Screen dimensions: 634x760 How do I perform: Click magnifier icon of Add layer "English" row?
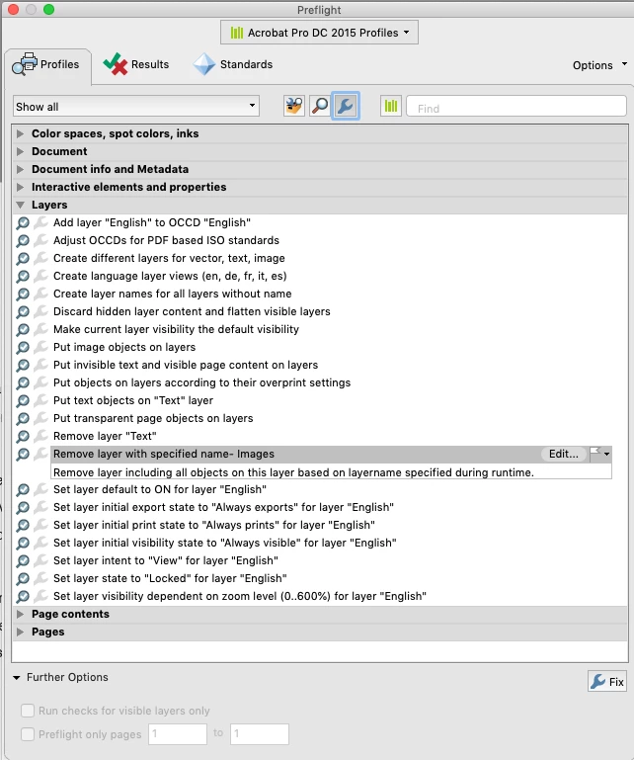(23, 223)
